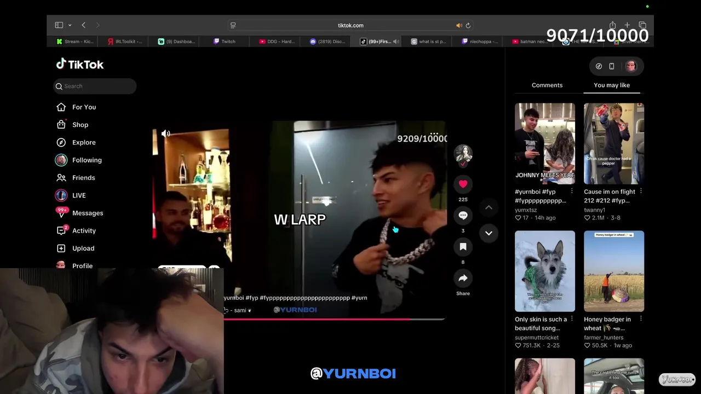
Task: Go to the previous video with the up chevron
Action: tap(489, 207)
